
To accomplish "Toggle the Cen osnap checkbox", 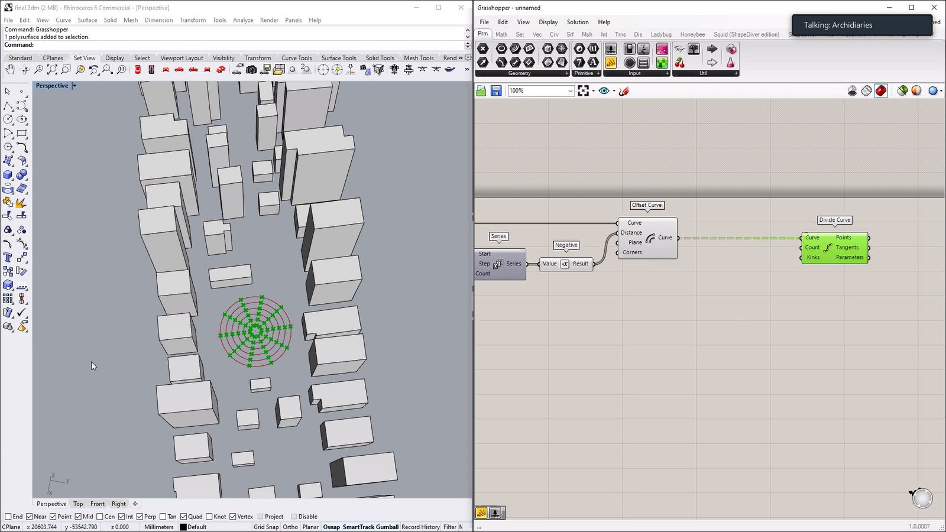I will (x=100, y=517).
